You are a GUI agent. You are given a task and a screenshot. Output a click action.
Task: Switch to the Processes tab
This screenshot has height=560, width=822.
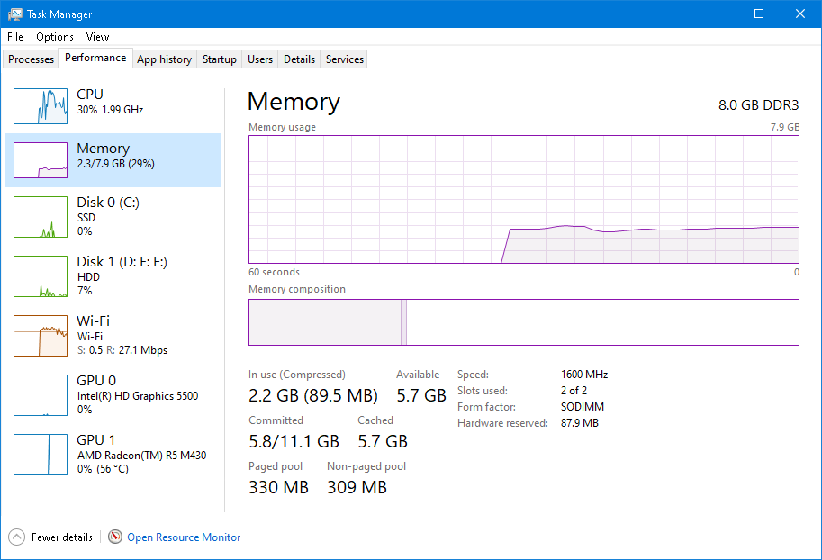(32, 59)
